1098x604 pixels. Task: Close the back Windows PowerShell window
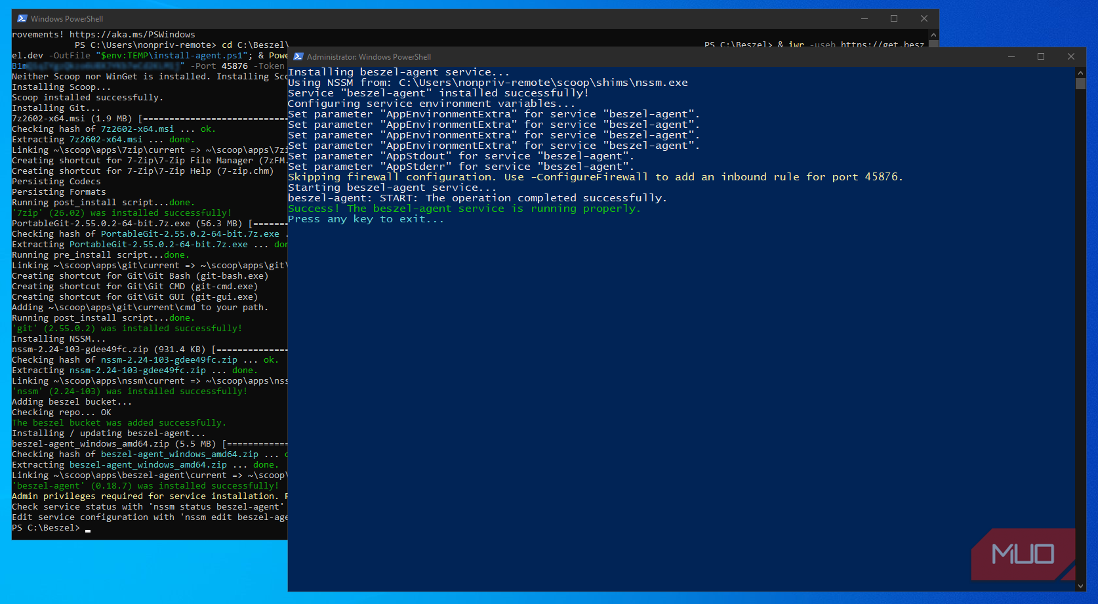(x=924, y=18)
